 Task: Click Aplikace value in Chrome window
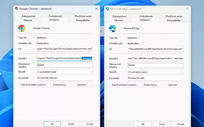coord(41,38)
